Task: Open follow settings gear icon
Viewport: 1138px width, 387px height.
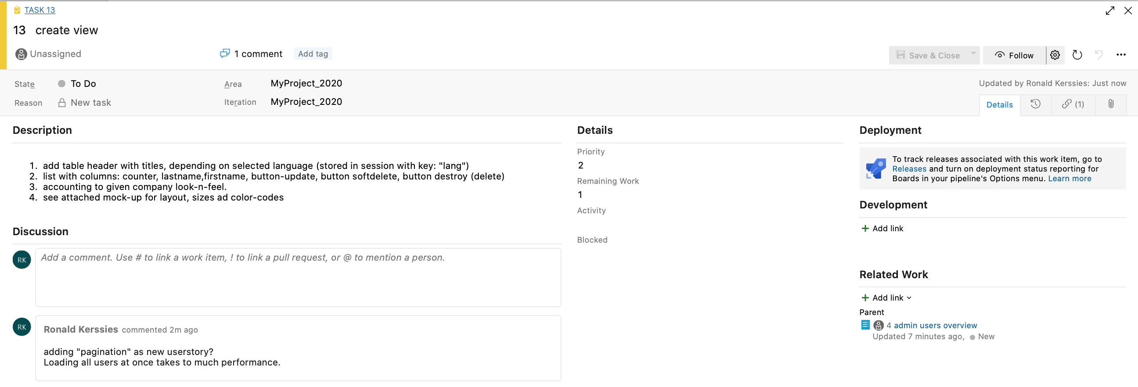Action: pyautogui.click(x=1055, y=55)
